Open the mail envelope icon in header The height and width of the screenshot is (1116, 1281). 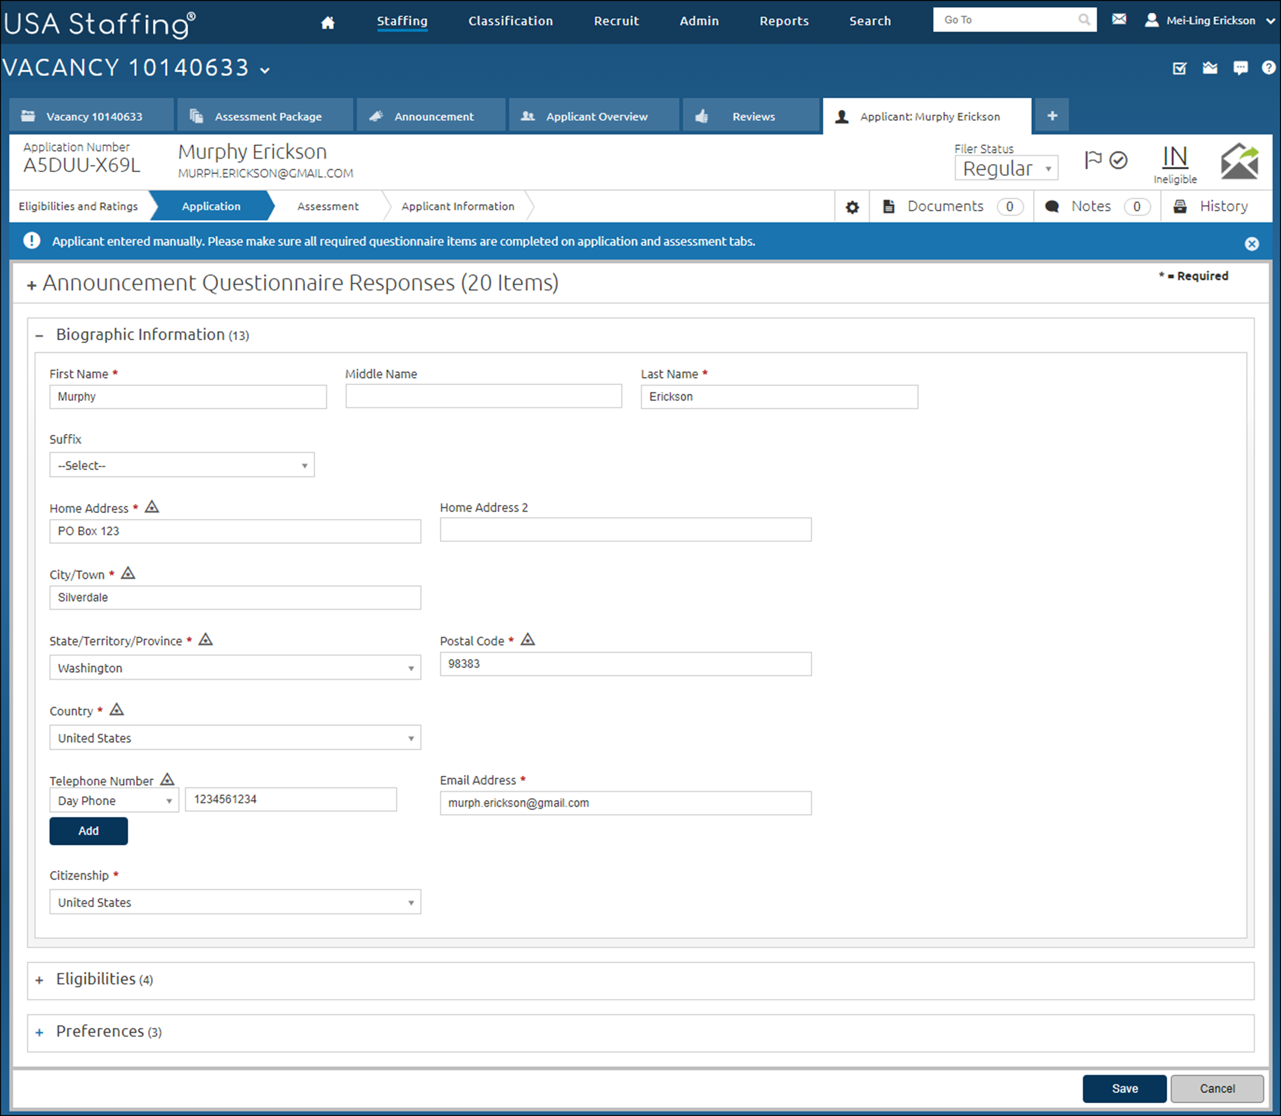coord(1119,19)
